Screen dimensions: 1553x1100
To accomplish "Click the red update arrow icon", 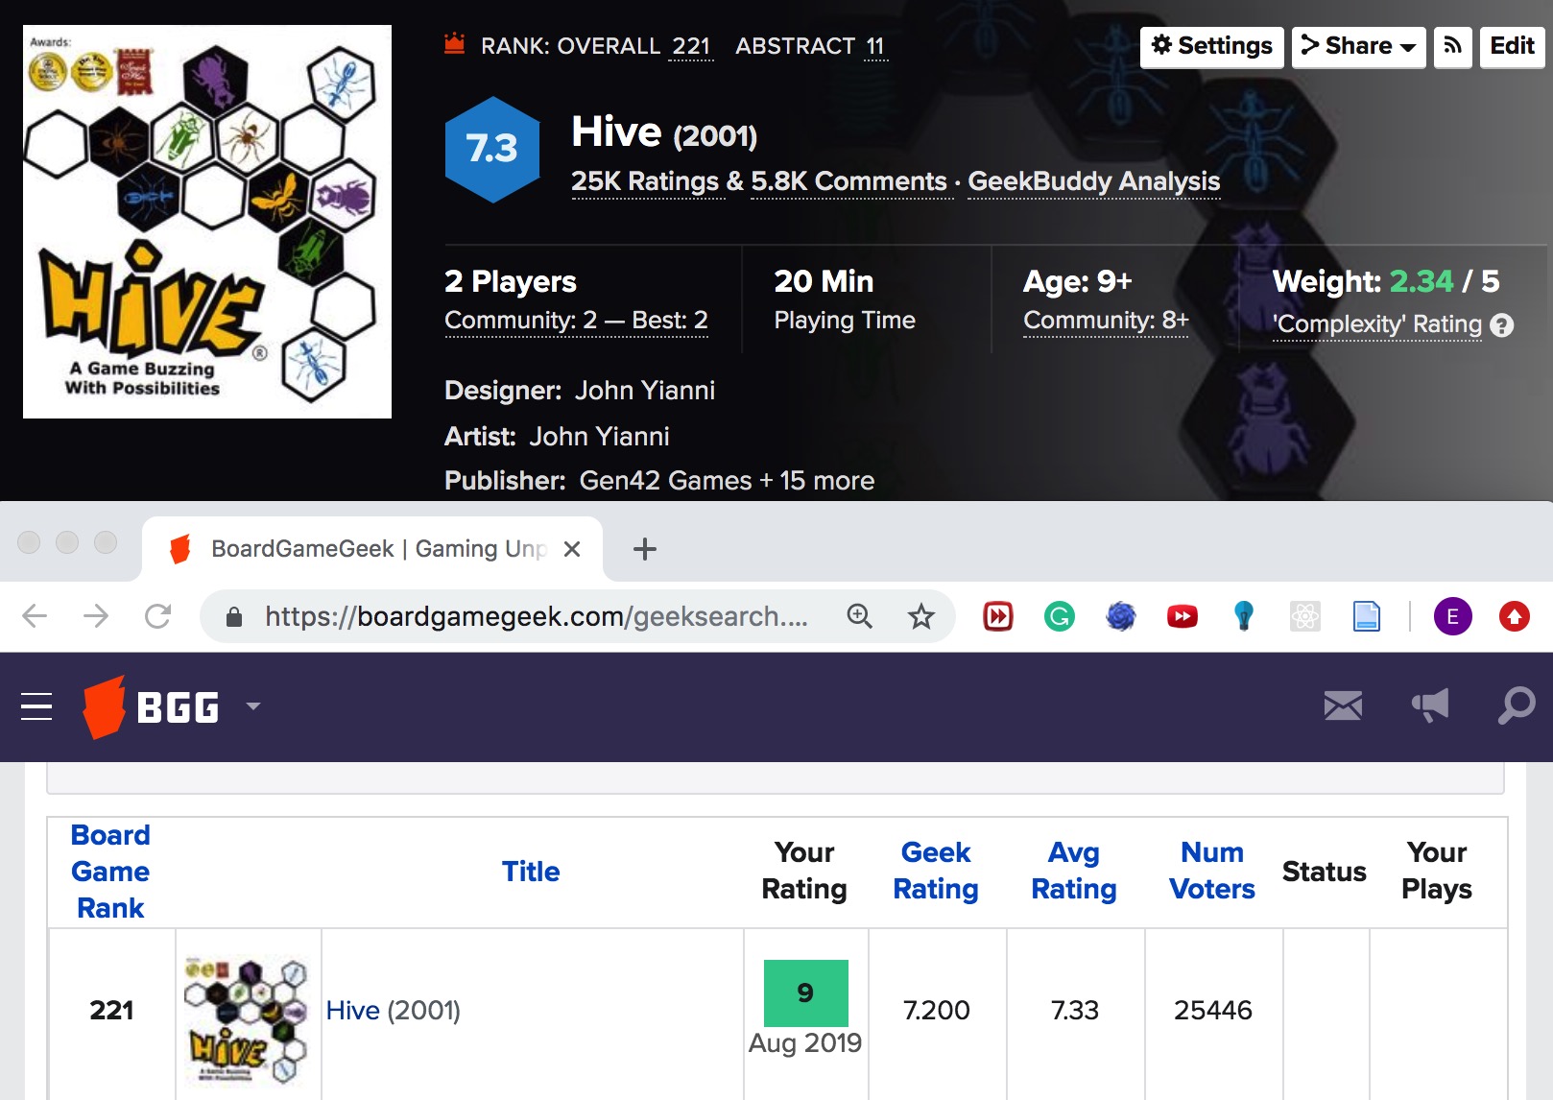I will (x=1515, y=616).
